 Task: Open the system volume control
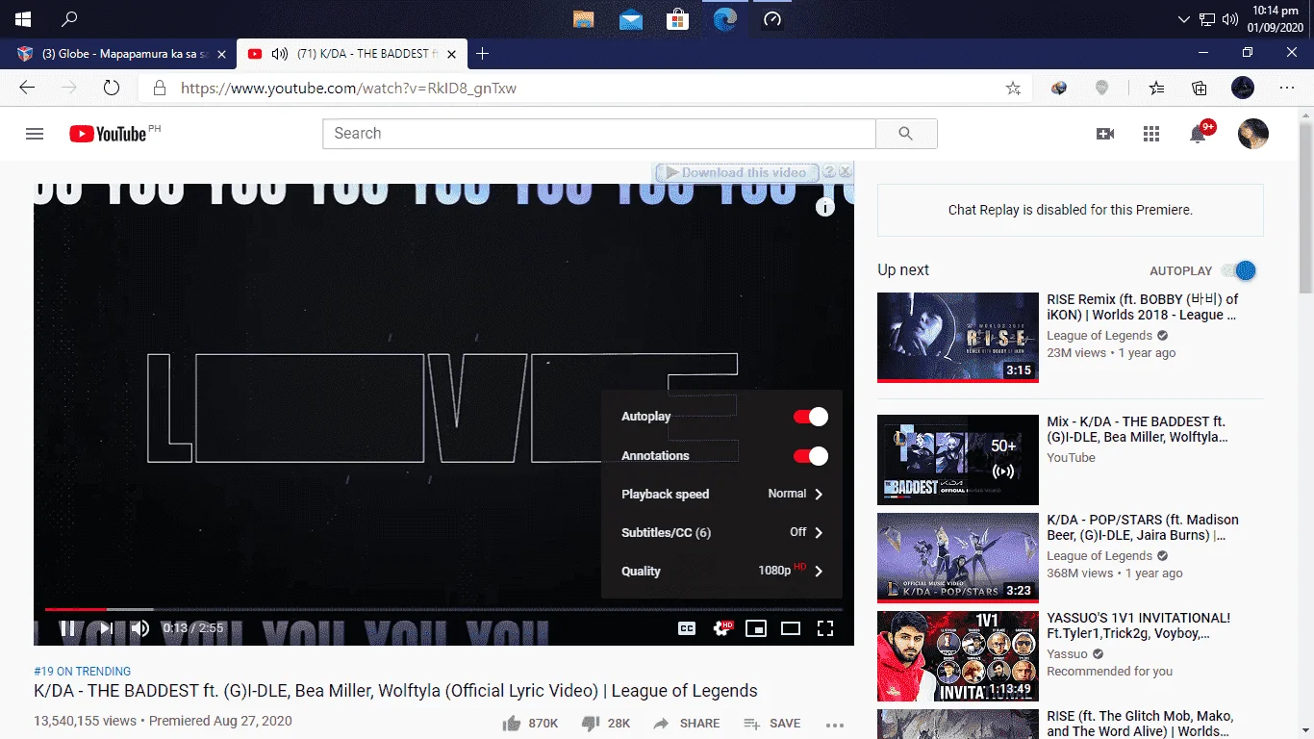pyautogui.click(x=1230, y=19)
